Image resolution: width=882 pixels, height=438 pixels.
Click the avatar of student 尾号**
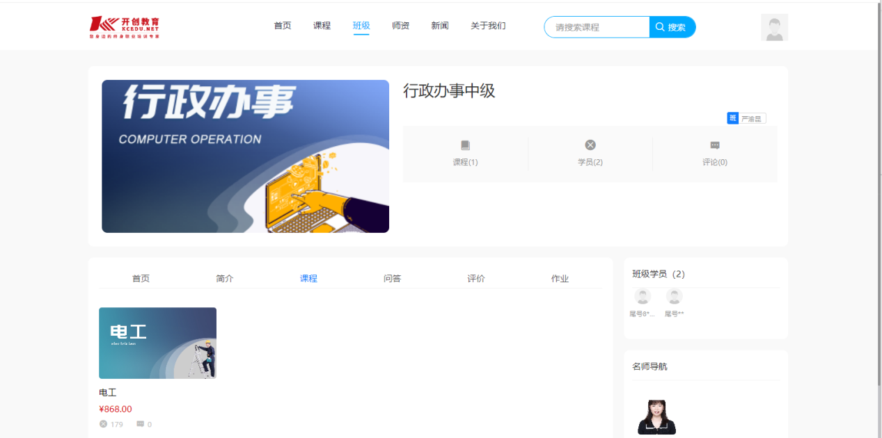pos(674,296)
